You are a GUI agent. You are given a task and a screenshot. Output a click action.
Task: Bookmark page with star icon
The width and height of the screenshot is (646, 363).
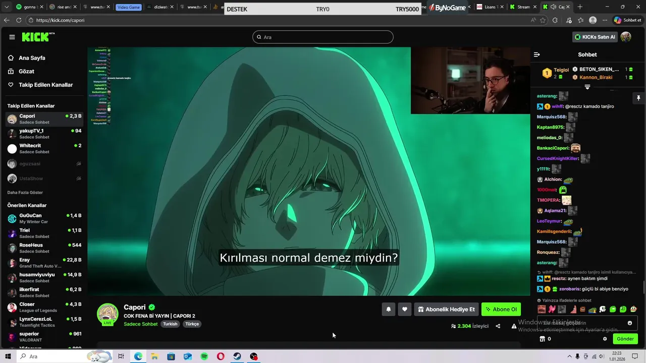click(543, 20)
